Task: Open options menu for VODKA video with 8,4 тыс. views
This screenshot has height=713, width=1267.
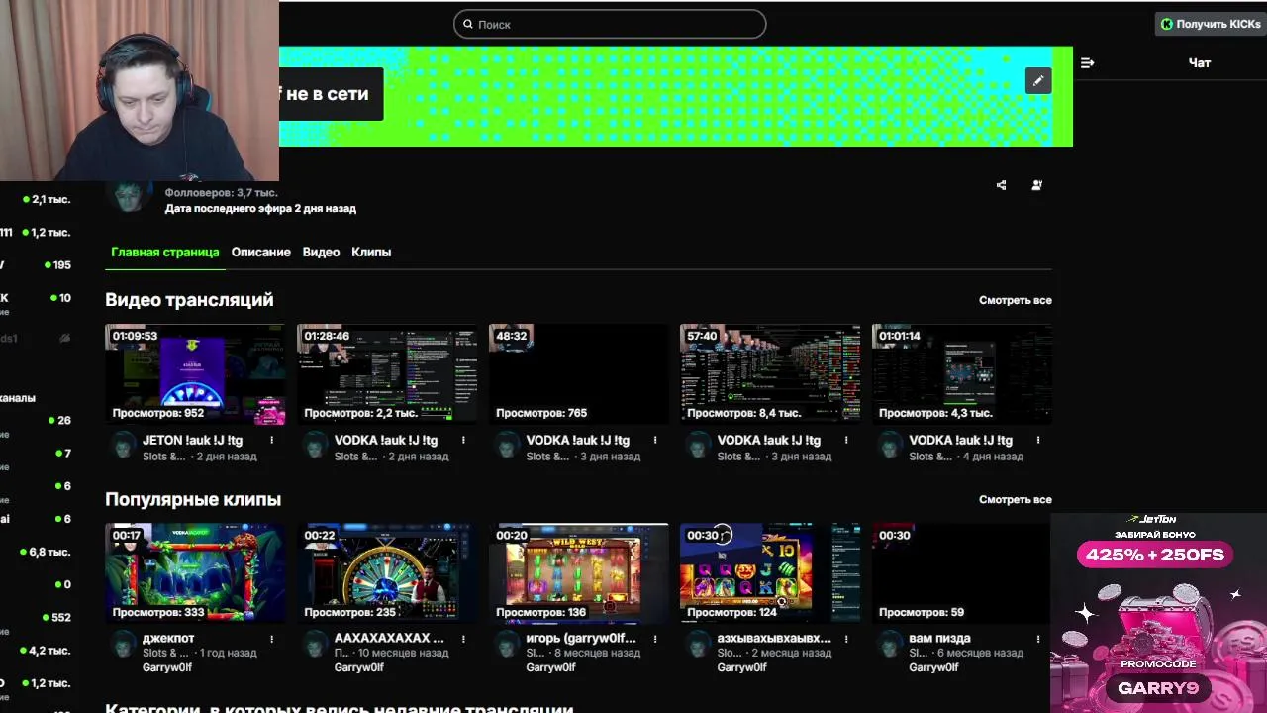Action: coord(846,440)
